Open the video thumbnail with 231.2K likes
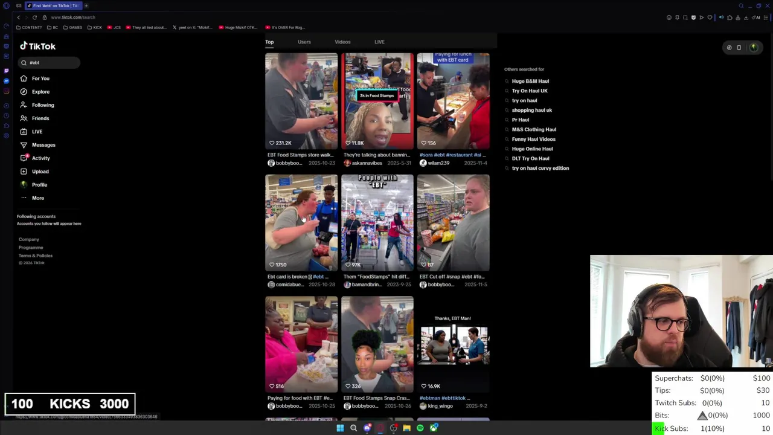The height and width of the screenshot is (435, 773). (x=301, y=101)
